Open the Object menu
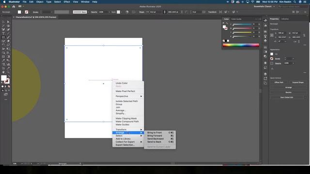Viewport: 310px width, 174px height. [40, 2]
